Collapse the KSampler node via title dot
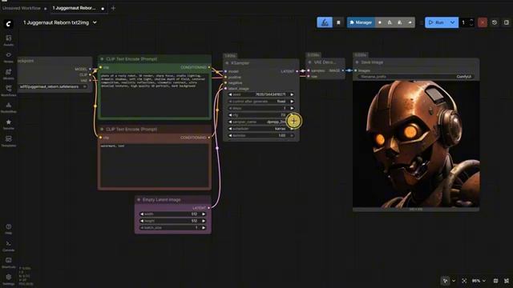Image resolution: width=513 pixels, height=288 pixels. coord(227,63)
